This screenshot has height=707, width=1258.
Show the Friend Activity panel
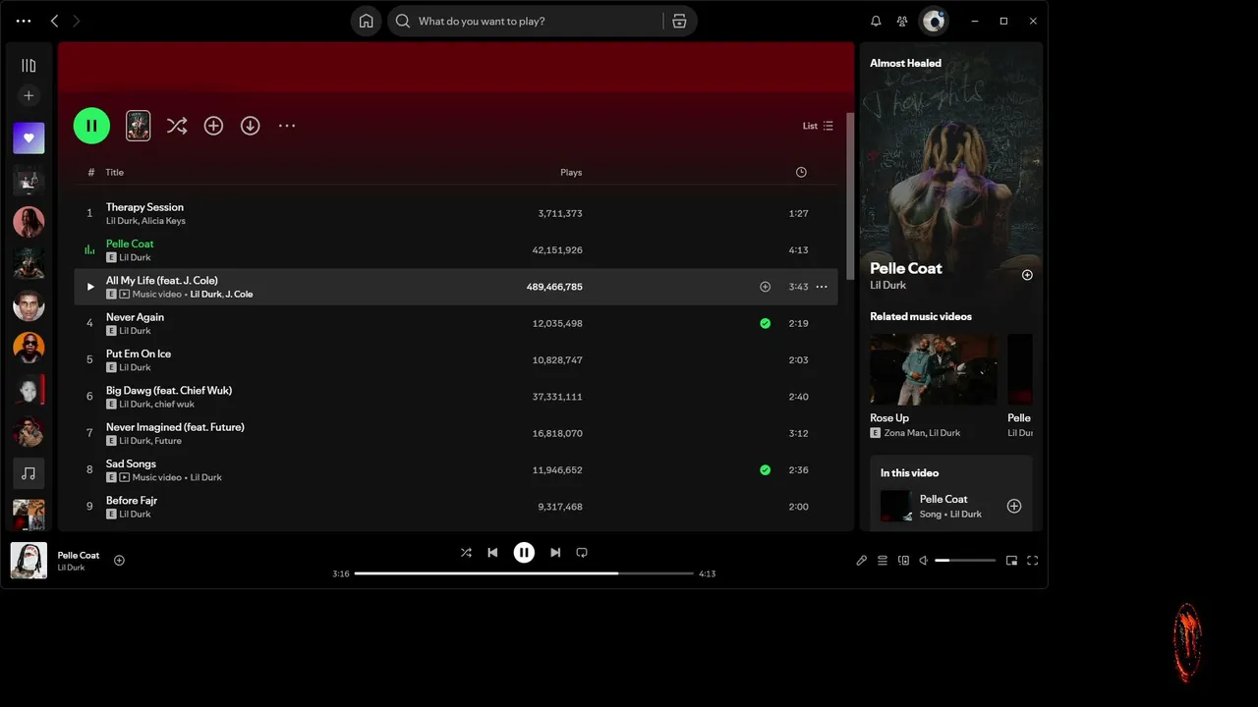pos(902,21)
